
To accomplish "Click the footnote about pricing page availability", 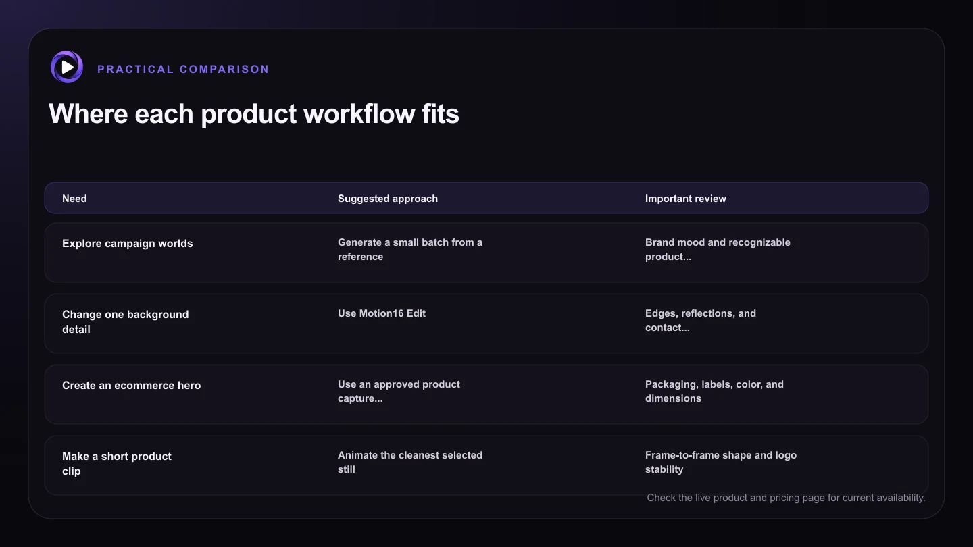I will pyautogui.click(x=786, y=498).
